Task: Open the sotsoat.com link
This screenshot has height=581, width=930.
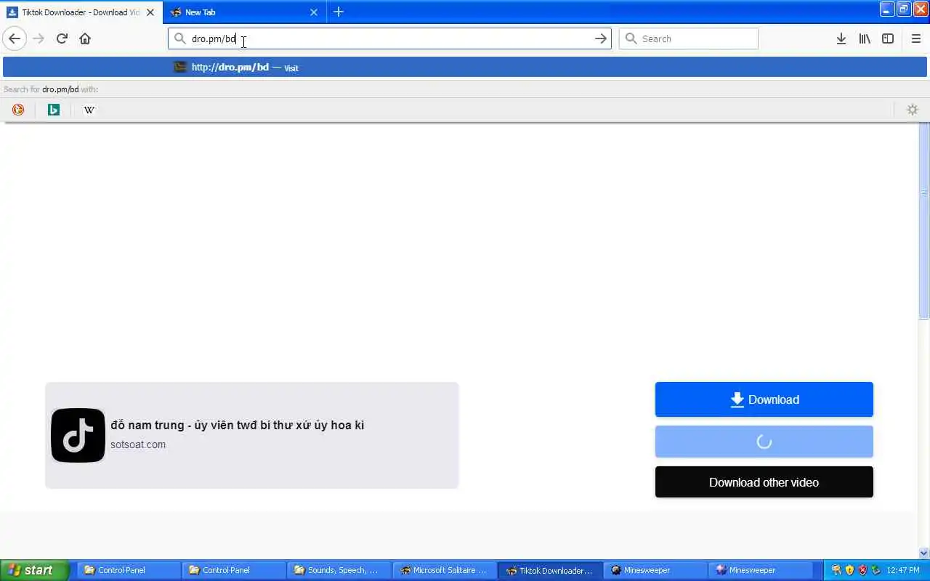Action: (138, 444)
